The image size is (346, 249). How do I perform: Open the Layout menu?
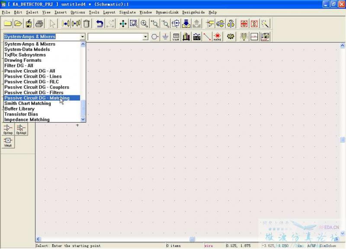coord(109,13)
